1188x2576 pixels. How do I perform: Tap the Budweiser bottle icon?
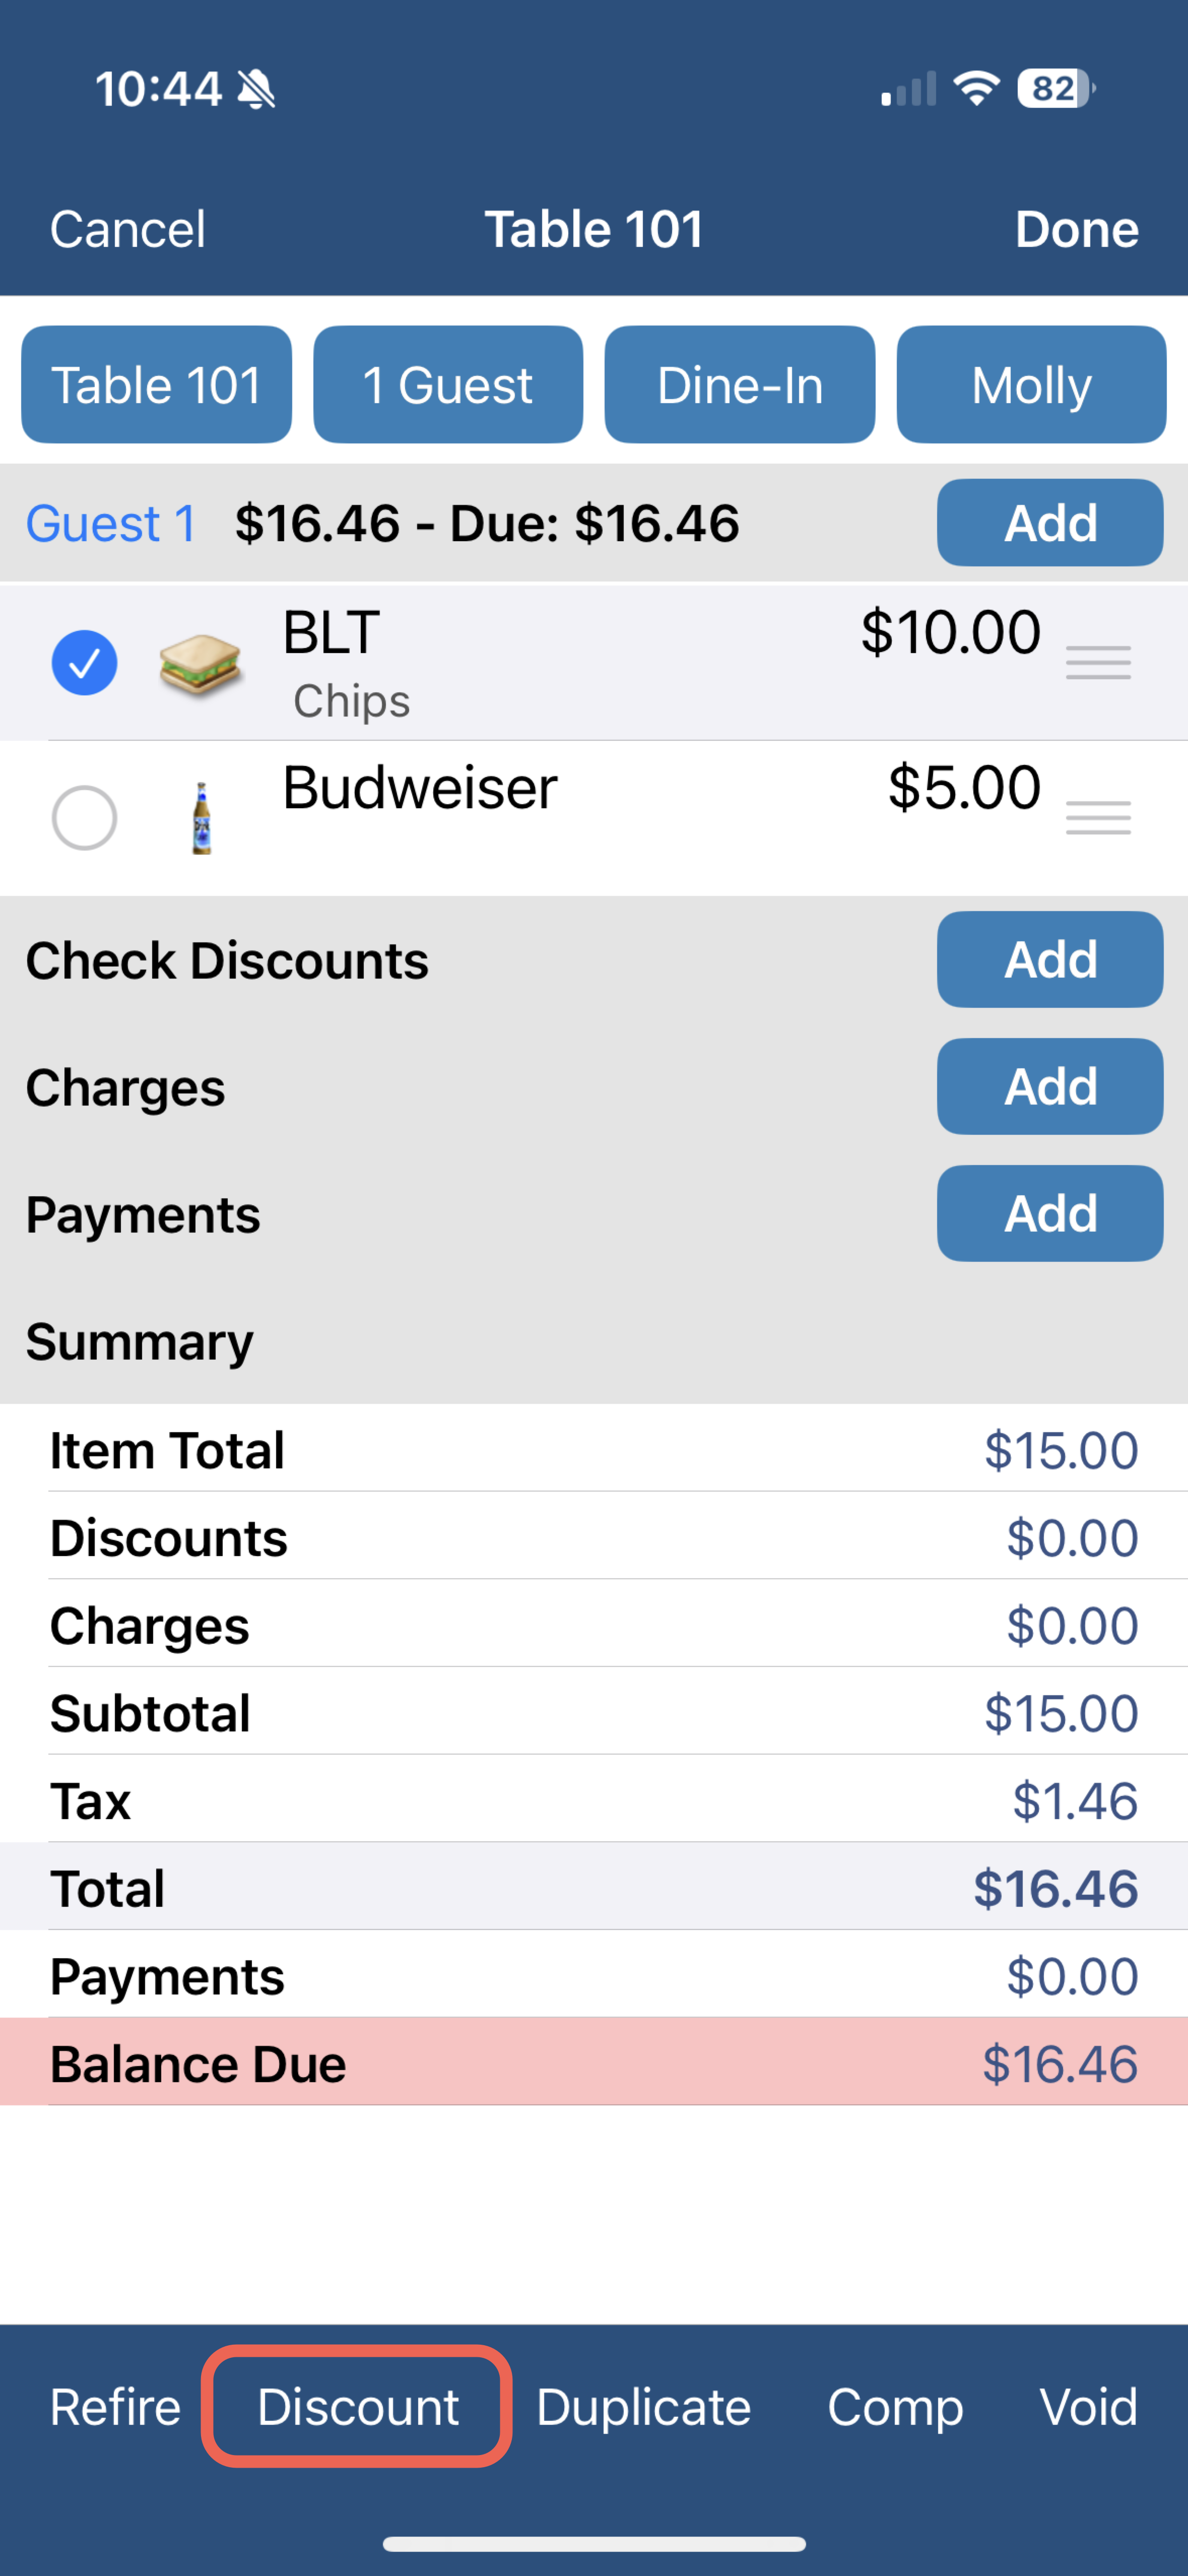[x=201, y=818]
